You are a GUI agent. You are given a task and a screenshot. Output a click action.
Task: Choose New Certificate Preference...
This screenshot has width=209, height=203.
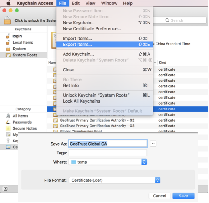pyautogui.click(x=104, y=29)
